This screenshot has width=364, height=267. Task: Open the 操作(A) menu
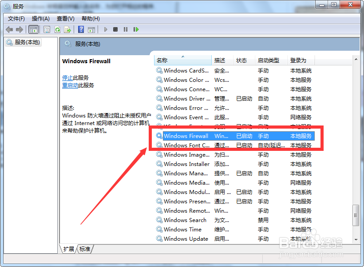[41, 19]
